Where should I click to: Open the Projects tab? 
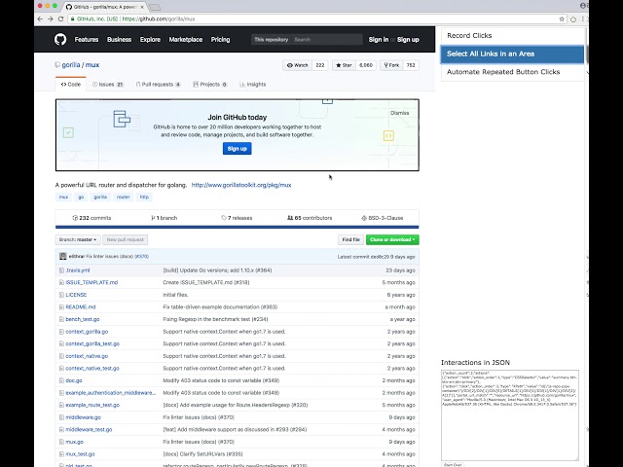[210, 85]
